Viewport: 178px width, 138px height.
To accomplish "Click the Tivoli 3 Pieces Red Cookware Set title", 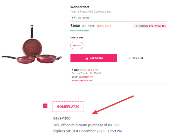I will tap(91, 12).
